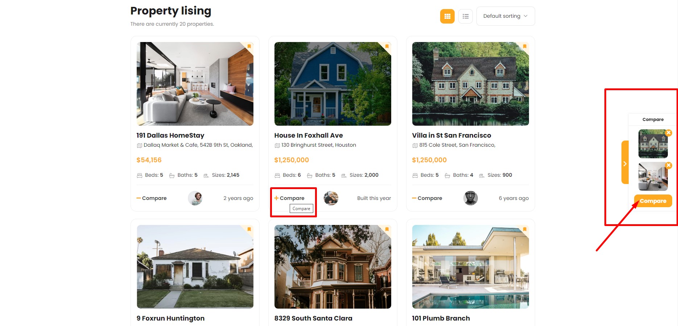Add House In Foxhall Ave to compare
The image size is (678, 326).
(289, 198)
